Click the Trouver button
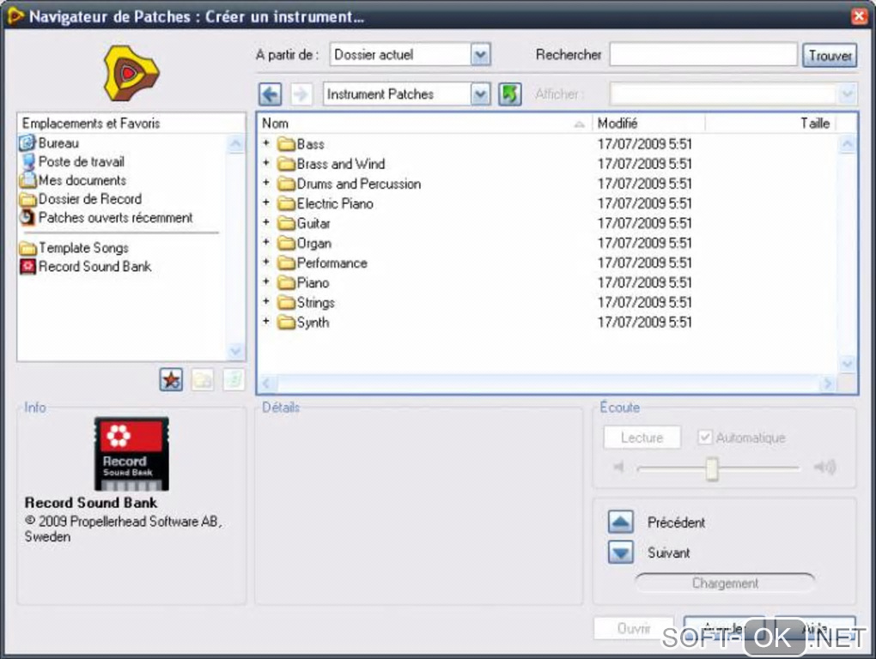This screenshot has height=659, width=876. tap(830, 55)
